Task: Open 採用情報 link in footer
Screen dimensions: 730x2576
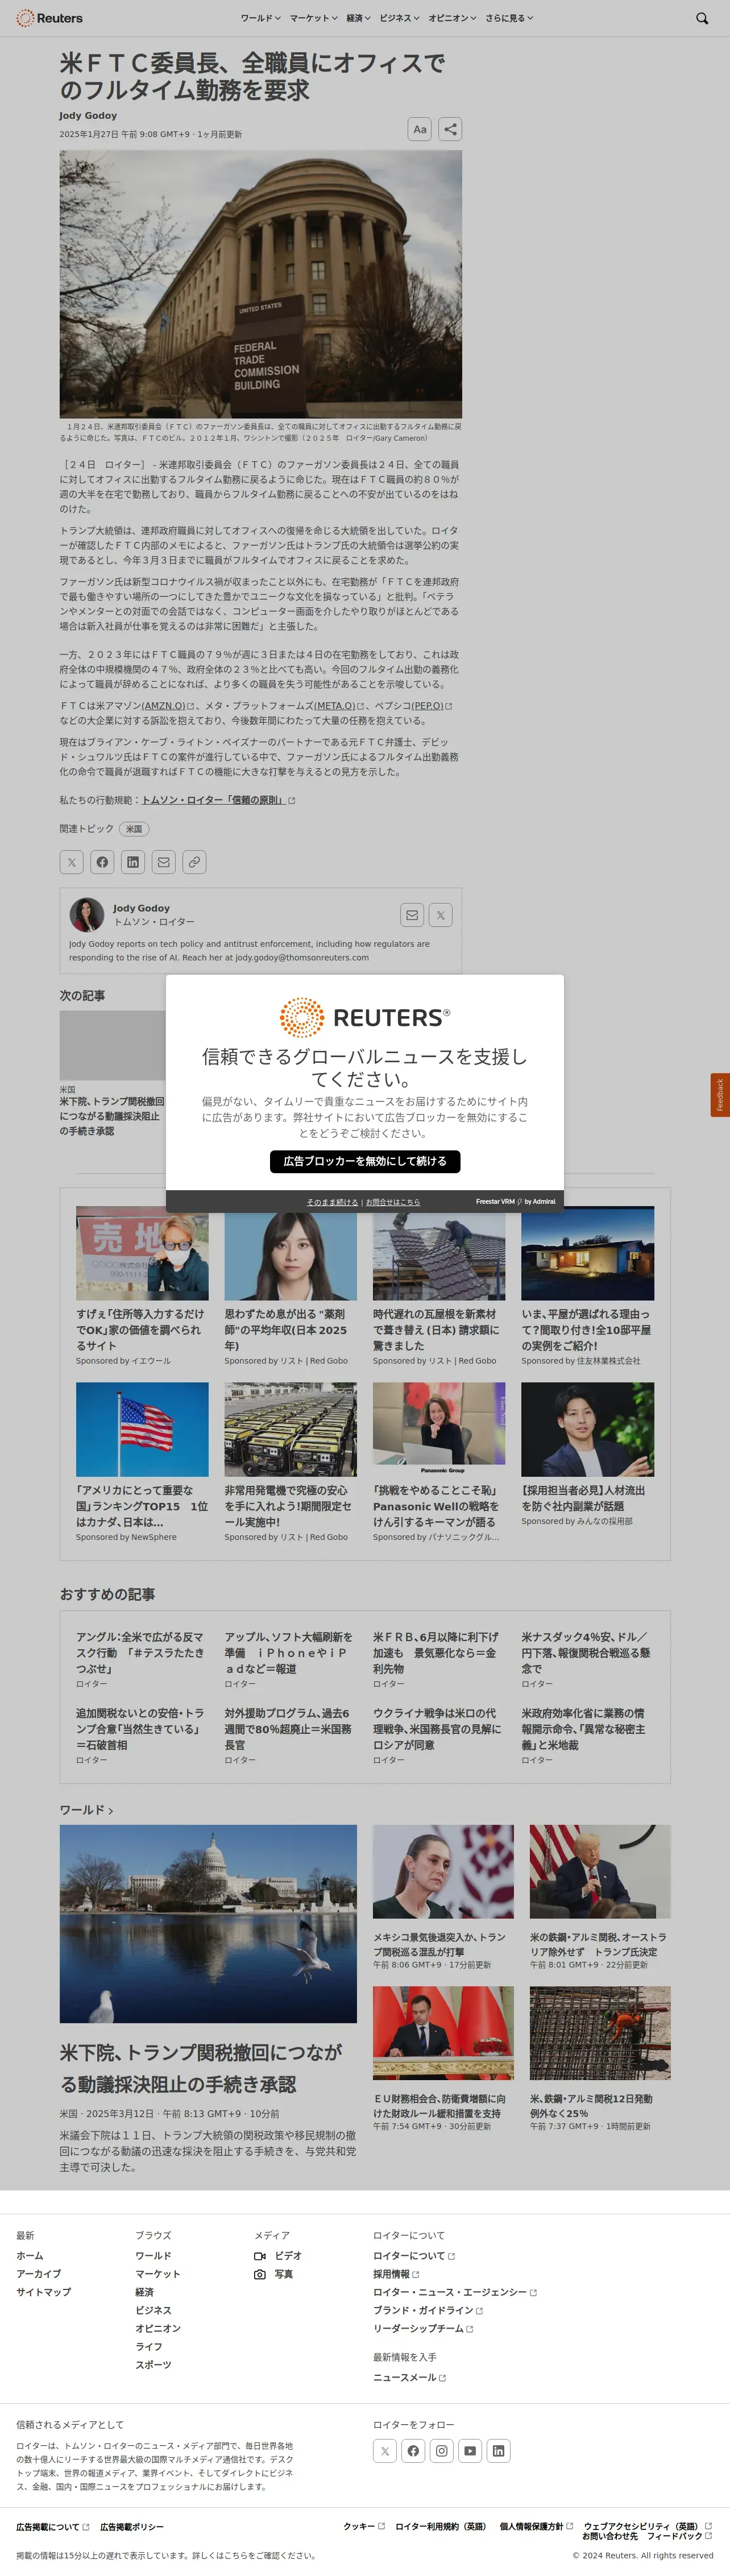Action: (x=396, y=2274)
